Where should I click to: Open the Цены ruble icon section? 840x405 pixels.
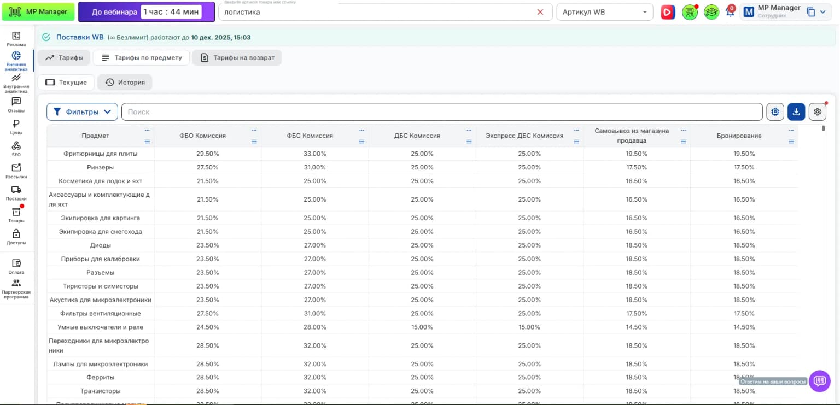pos(16,127)
